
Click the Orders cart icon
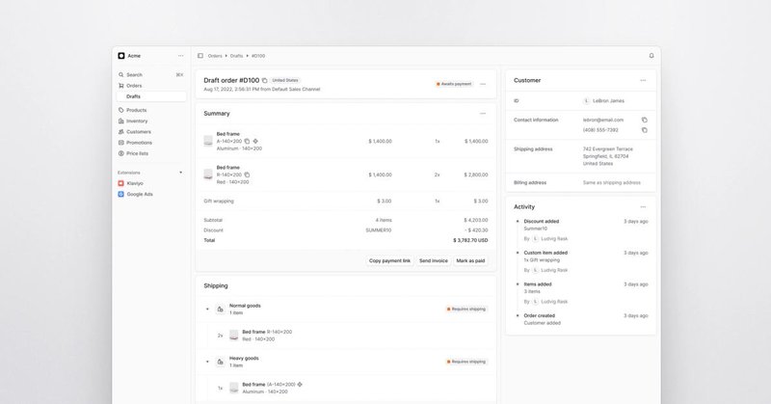(x=121, y=86)
